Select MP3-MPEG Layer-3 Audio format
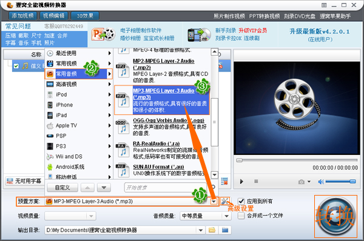The image size is (364, 241). click(162, 100)
